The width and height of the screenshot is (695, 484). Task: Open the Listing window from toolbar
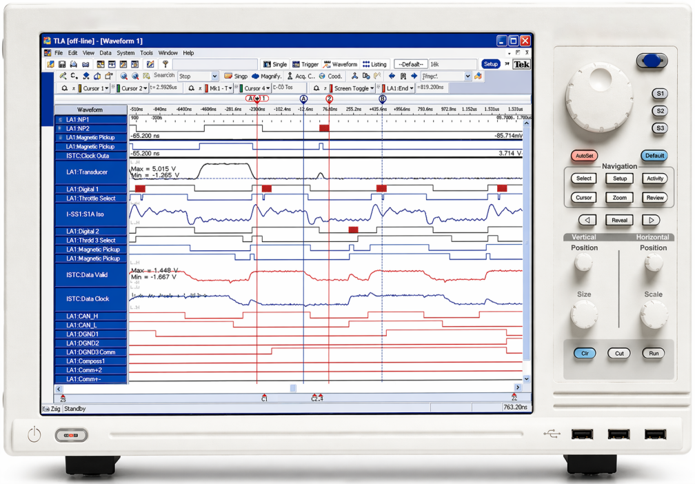(374, 64)
